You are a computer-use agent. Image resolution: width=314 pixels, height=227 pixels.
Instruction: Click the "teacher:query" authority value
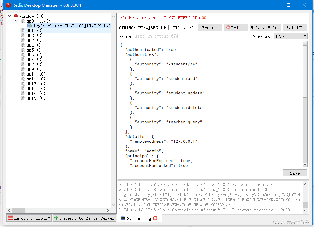[184, 122]
